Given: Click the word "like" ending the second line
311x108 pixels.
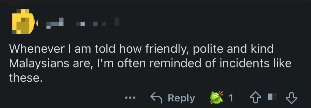Looking at the screenshot, I should 282,63.
